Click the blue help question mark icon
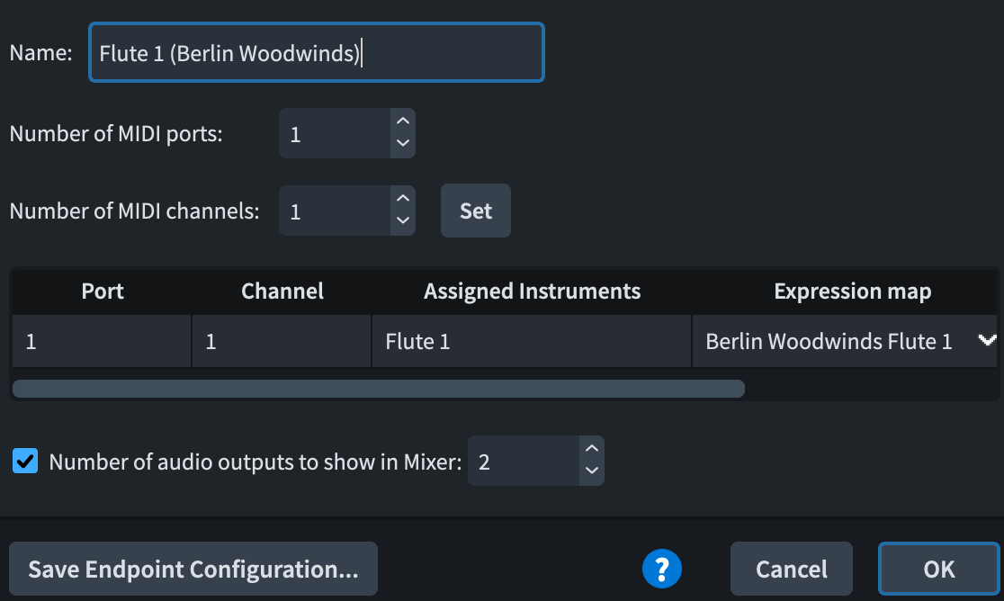This screenshot has height=601, width=1004. click(662, 569)
